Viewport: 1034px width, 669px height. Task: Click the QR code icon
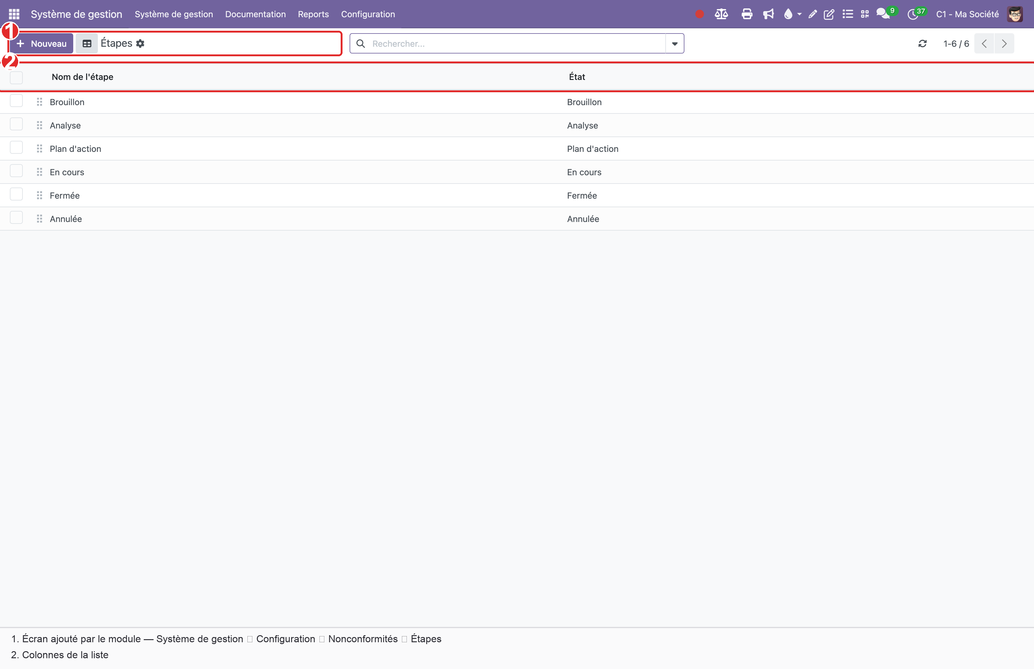click(864, 14)
